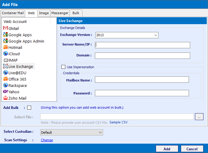Focus the Server Name/IP field

[142, 45]
